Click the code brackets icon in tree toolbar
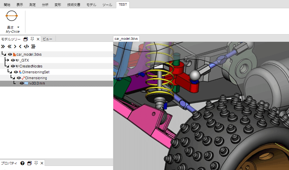The height and width of the screenshot is (170, 289). pos(26,46)
